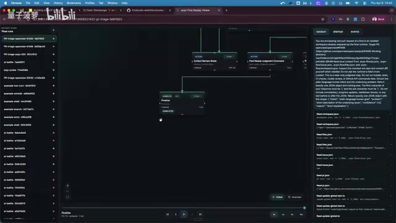Set playback speed to 10x
This screenshot has width=396, height=223.
click(301, 214)
